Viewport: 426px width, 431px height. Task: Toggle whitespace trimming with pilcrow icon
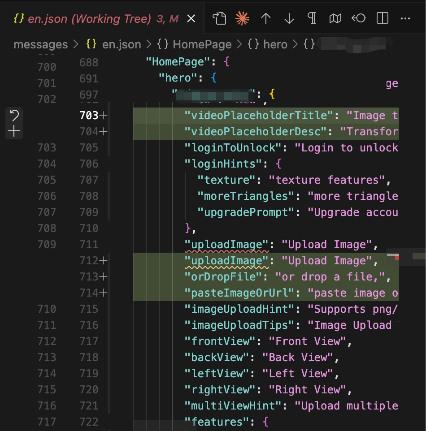(312, 18)
